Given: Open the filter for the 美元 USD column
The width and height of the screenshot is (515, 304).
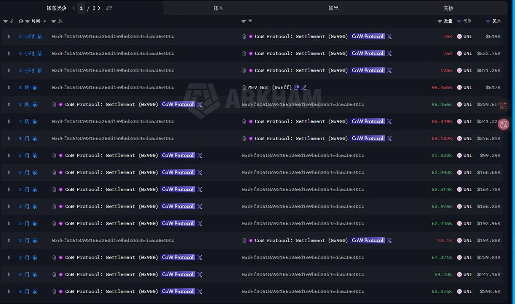Looking at the screenshot, I should (488, 21).
